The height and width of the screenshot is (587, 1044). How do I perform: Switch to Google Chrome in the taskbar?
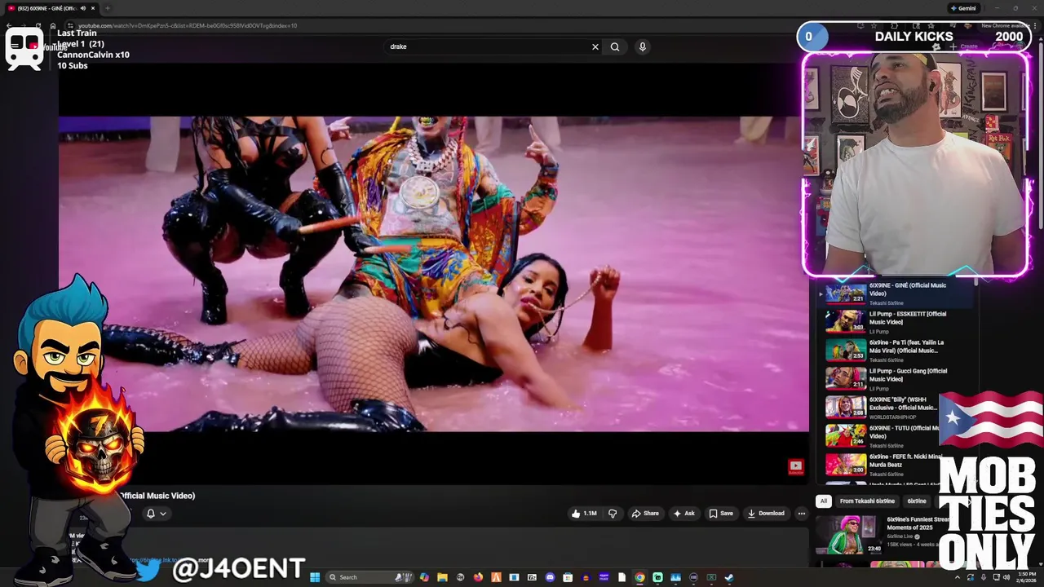pyautogui.click(x=639, y=577)
